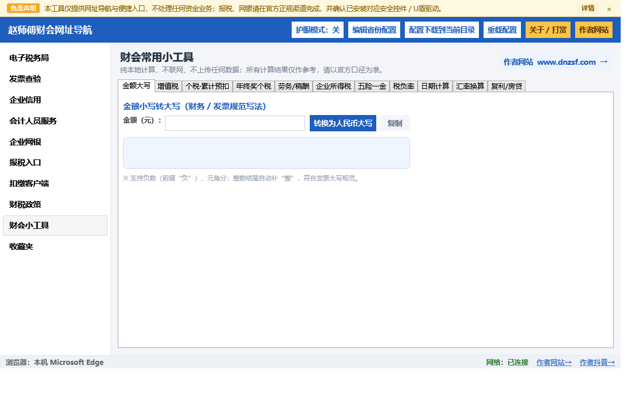This screenshot has height=397, width=630.
Task: Open 收藏夹 in sidebar
Action: 55,246
